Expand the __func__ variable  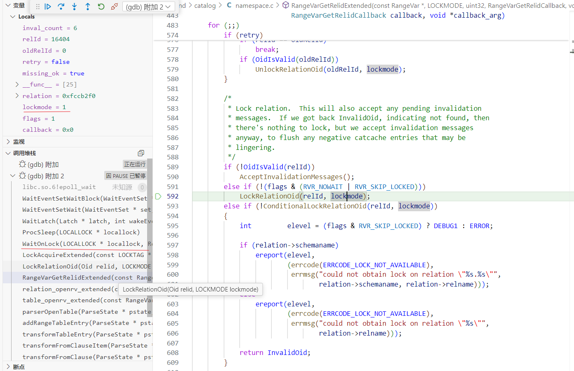click(x=17, y=84)
